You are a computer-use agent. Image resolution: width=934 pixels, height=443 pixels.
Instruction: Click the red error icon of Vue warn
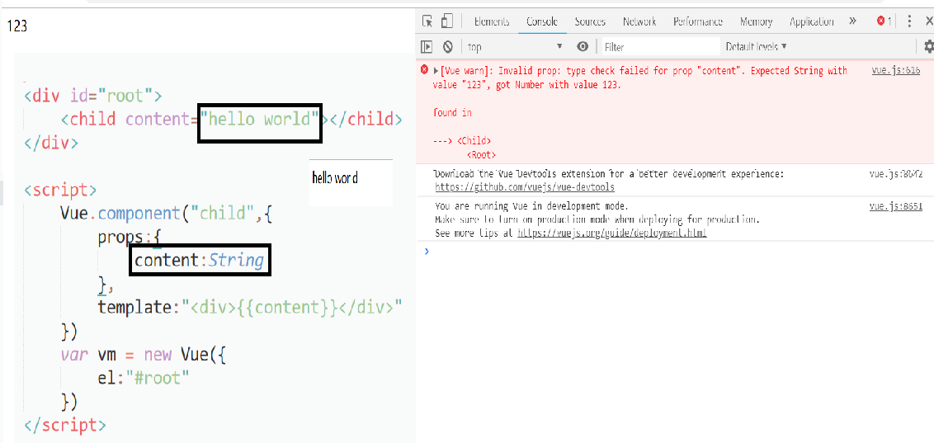pos(424,69)
